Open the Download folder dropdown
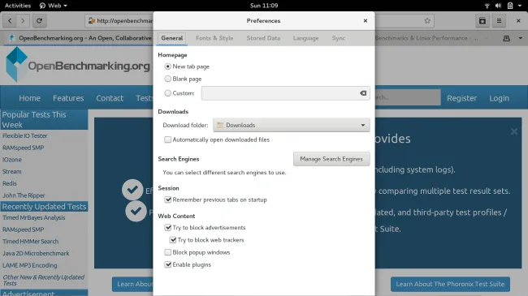The image size is (528, 296). pos(292,125)
